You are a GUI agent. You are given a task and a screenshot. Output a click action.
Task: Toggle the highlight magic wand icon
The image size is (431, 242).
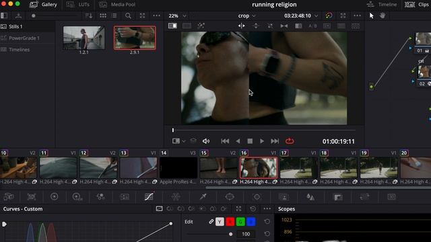coord(201,26)
